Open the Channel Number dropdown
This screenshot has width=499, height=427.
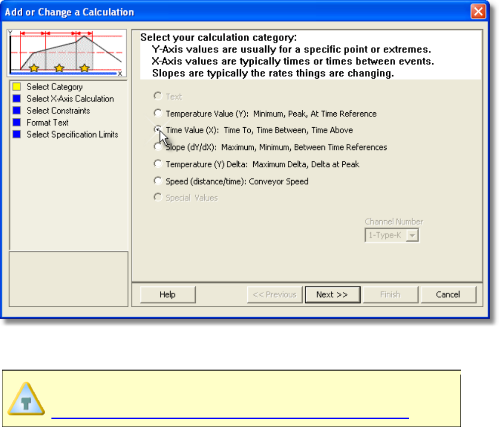(x=412, y=236)
